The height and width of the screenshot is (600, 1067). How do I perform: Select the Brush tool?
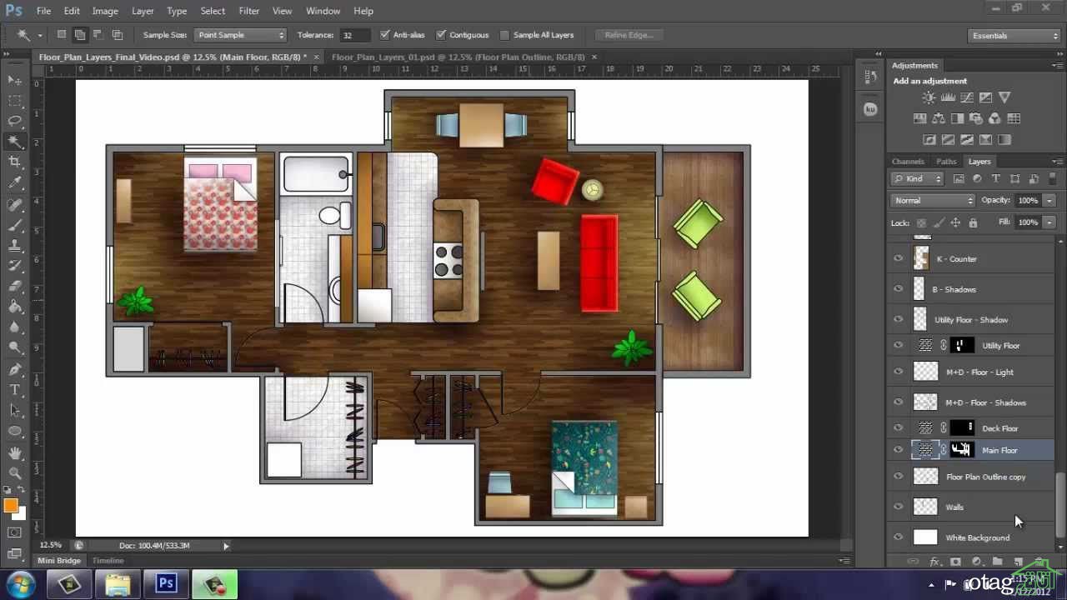[x=15, y=225]
